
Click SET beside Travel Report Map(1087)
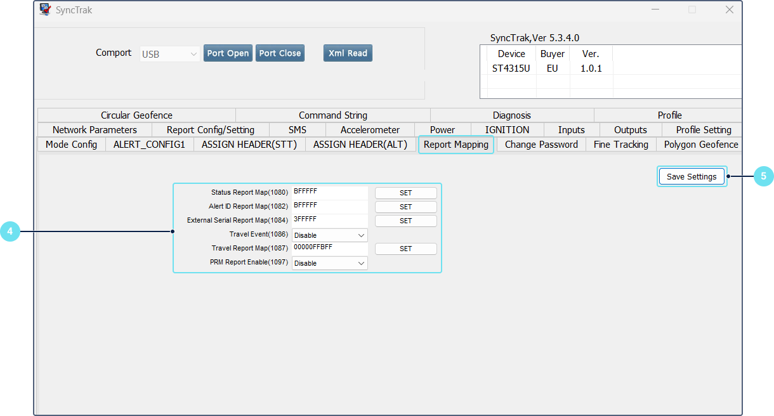pos(405,249)
